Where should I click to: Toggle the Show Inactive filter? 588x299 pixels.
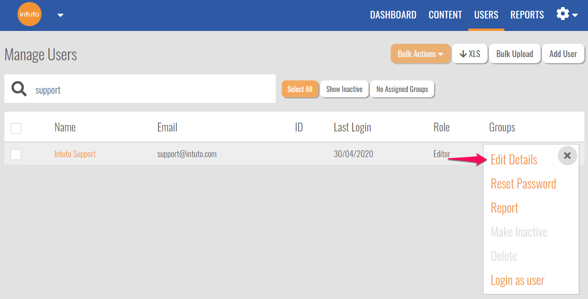344,89
